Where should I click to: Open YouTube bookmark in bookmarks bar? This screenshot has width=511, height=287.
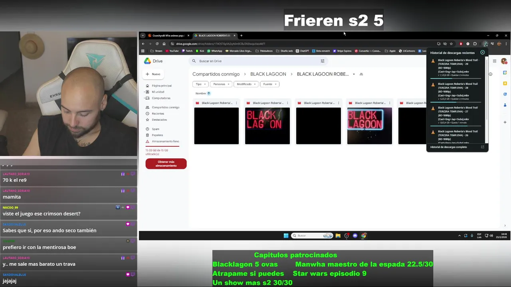[x=172, y=51]
